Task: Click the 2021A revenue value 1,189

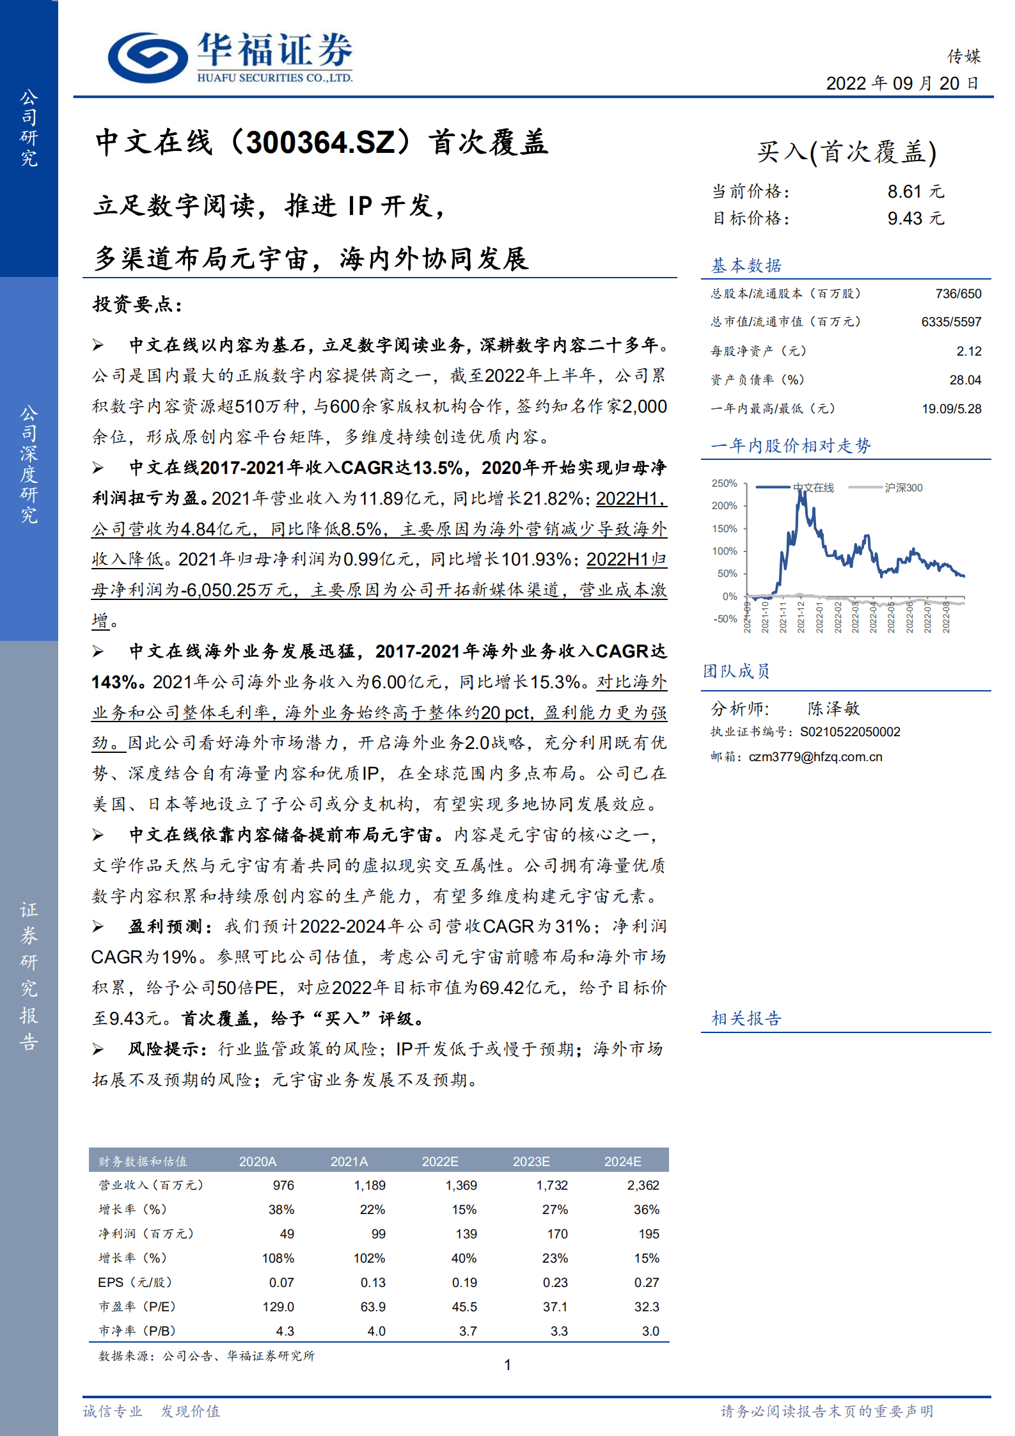Action: [370, 1185]
